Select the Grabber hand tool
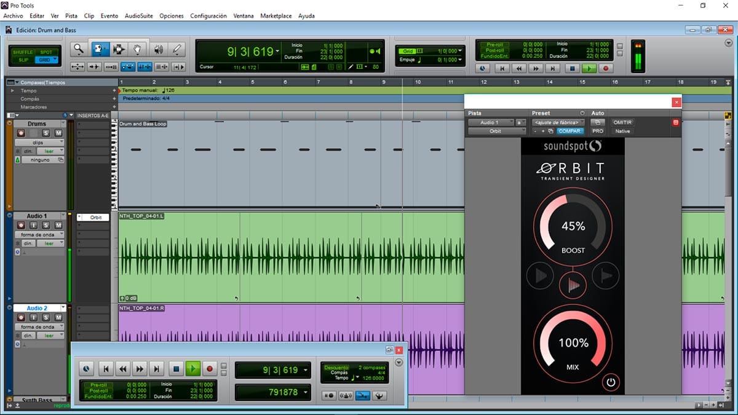The image size is (738, 415). click(x=138, y=49)
